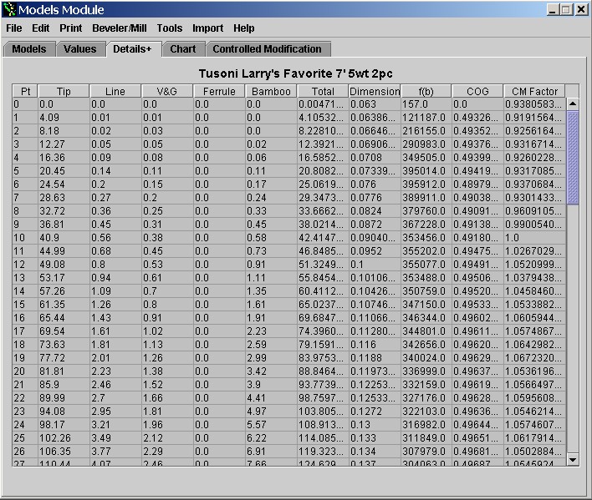592x500 pixels.
Task: Open the Print menu
Action: [70, 28]
